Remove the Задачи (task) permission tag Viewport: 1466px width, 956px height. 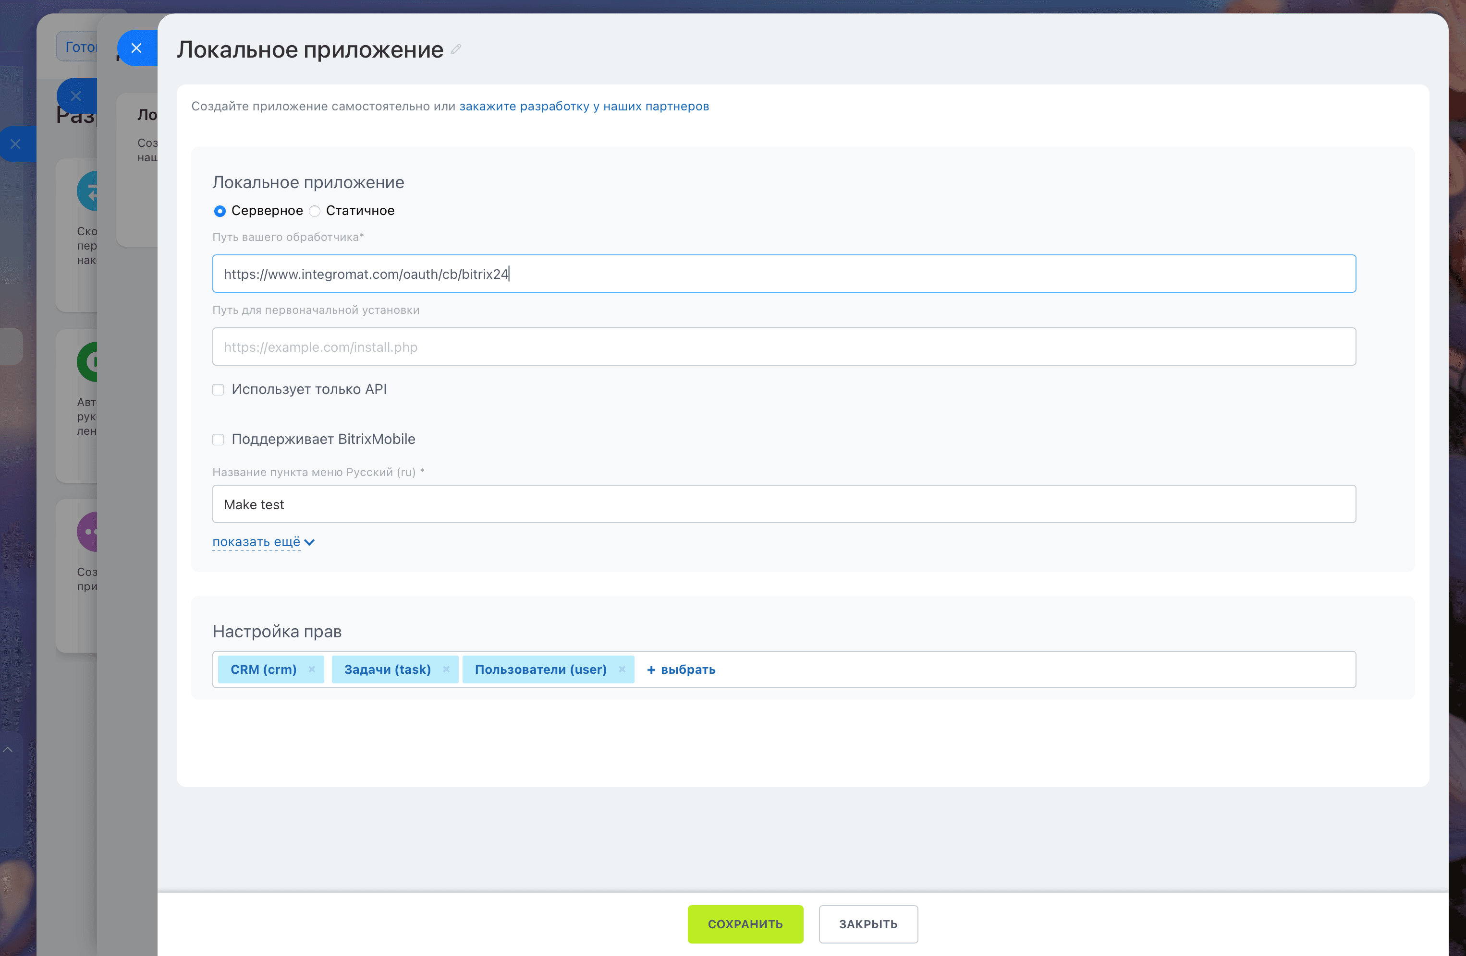447,669
